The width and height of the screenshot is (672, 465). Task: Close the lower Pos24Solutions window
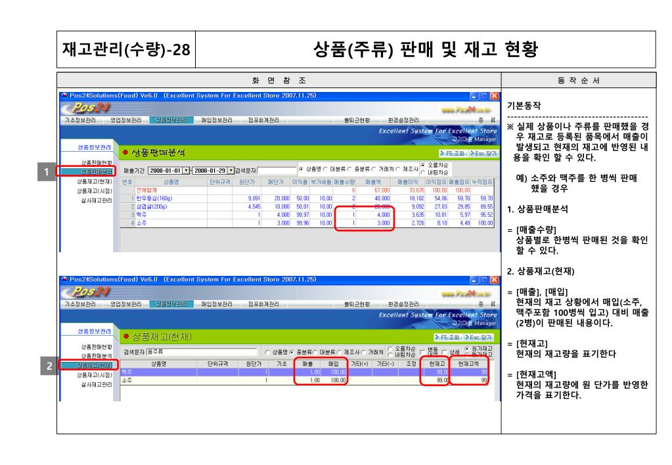tap(494, 280)
